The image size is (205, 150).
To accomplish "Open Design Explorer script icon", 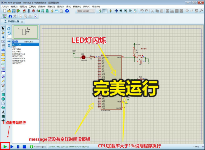I will click(36, 16).
